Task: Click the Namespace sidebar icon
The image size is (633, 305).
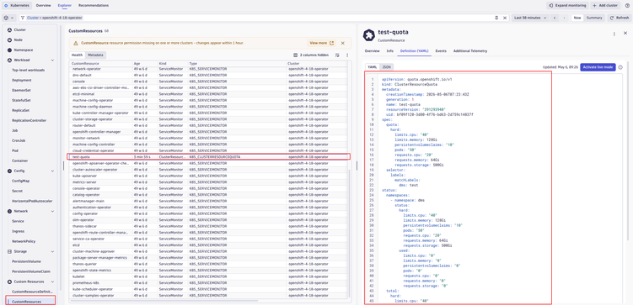Action: (x=9, y=50)
